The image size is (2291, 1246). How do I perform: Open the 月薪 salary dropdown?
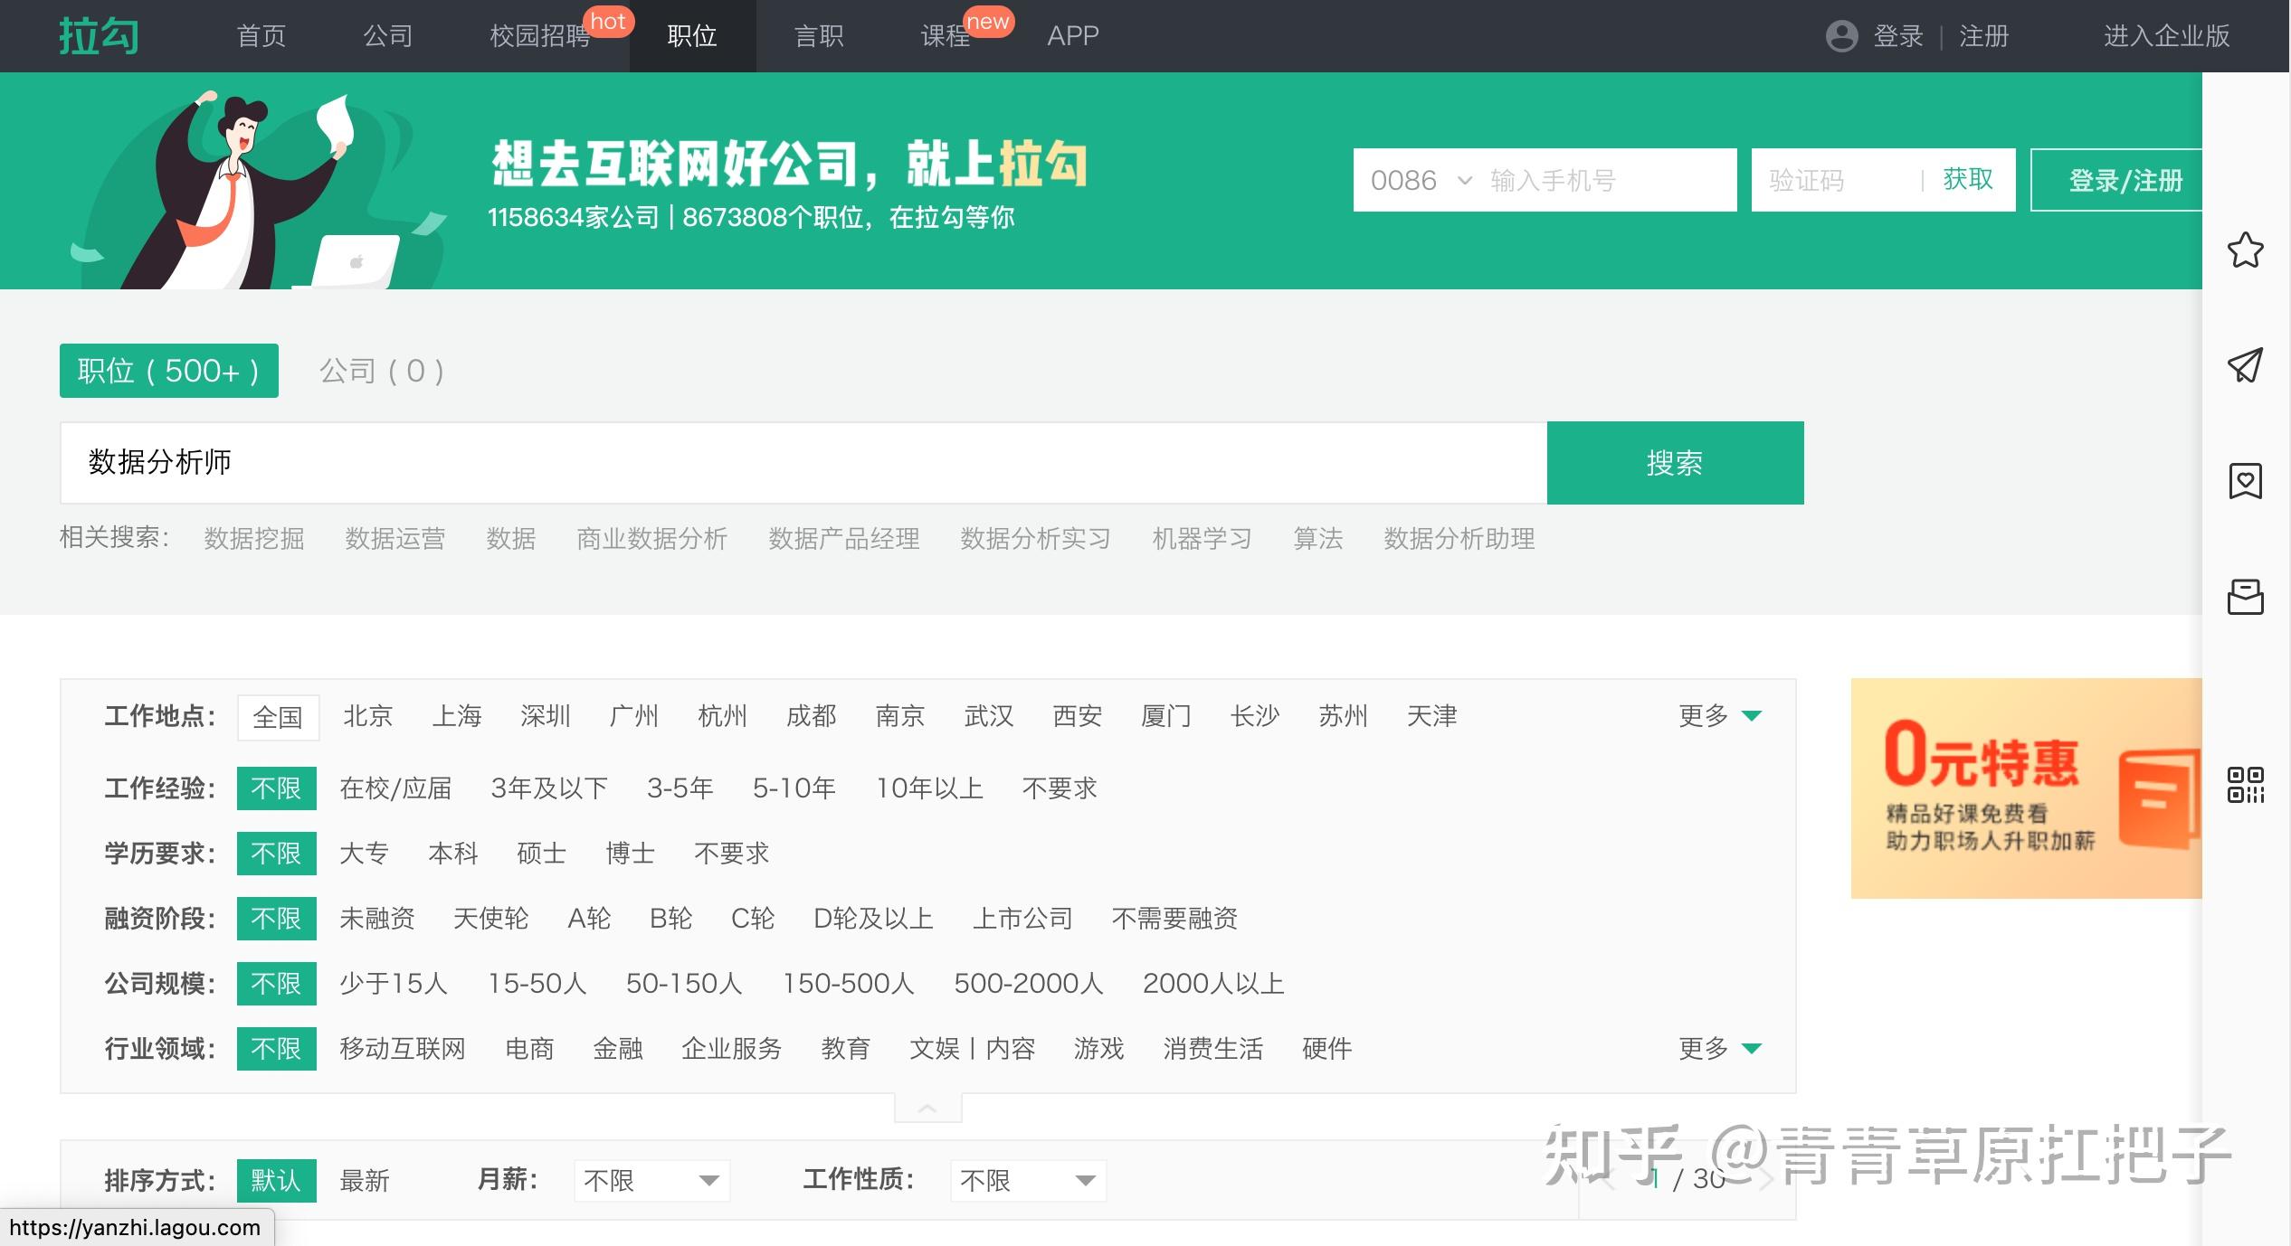tap(651, 1180)
